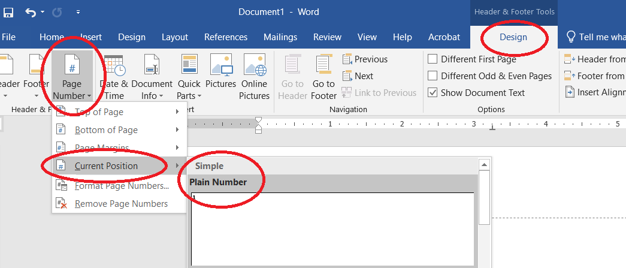626x268 pixels.
Task: Open the document Design tab beside Insert
Action: (x=132, y=37)
